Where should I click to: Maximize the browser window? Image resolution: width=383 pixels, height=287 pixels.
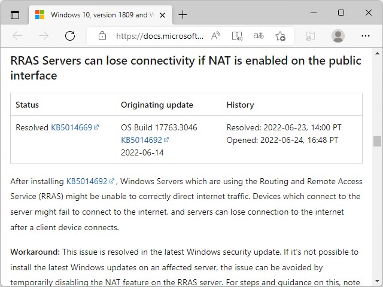pyautogui.click(x=341, y=13)
